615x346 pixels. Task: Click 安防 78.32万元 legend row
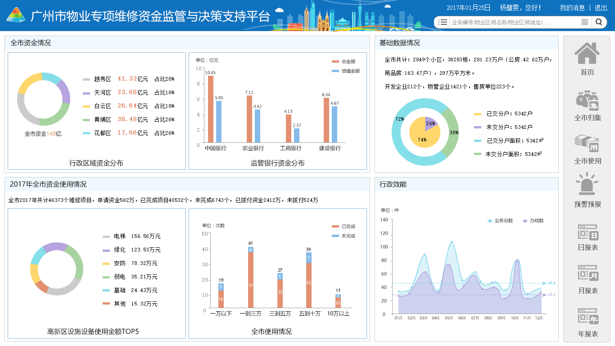coord(130,263)
